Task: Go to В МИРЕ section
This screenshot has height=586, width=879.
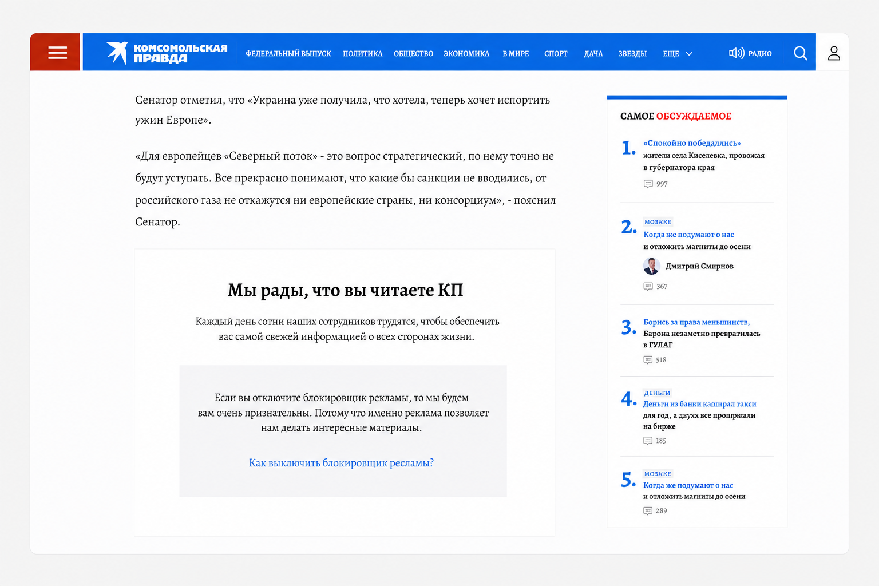Action: [x=516, y=53]
